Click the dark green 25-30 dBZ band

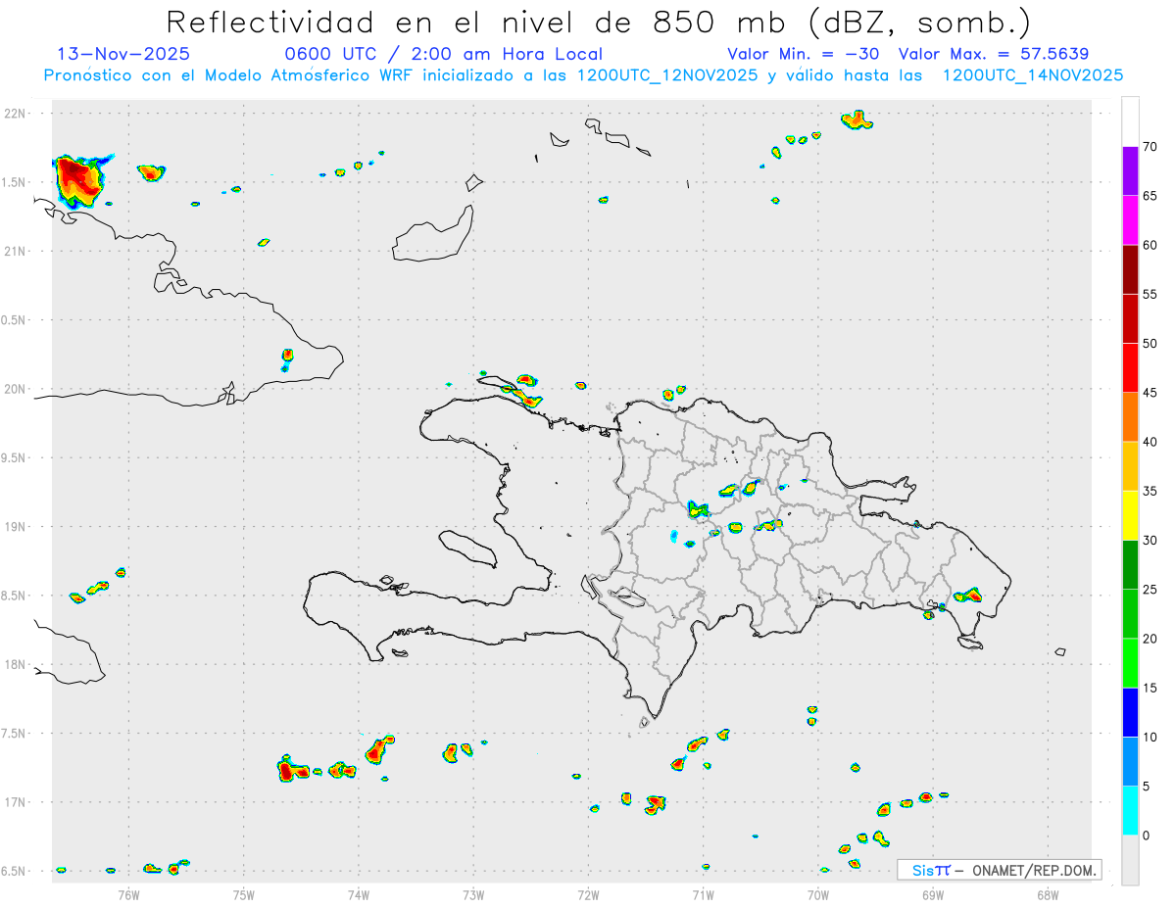[x=1130, y=564]
